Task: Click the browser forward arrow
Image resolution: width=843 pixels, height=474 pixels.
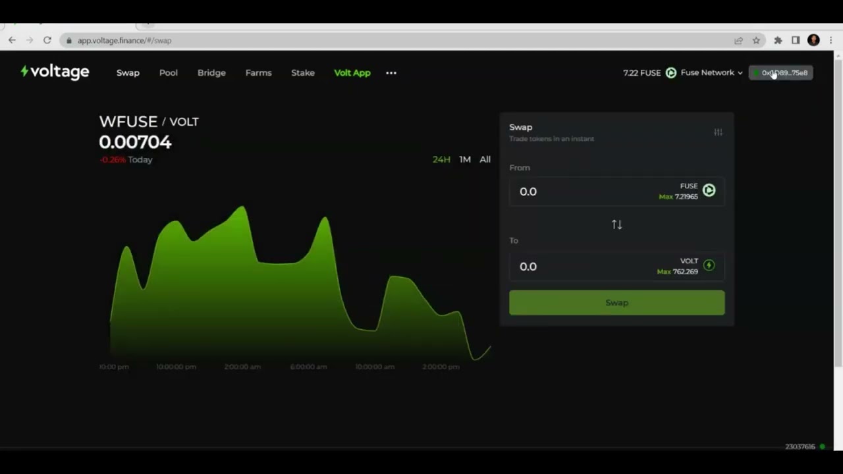Action: [30, 40]
